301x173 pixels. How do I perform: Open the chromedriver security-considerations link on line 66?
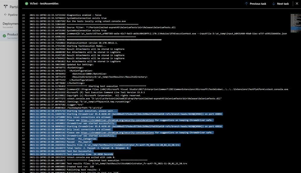point(117,132)
